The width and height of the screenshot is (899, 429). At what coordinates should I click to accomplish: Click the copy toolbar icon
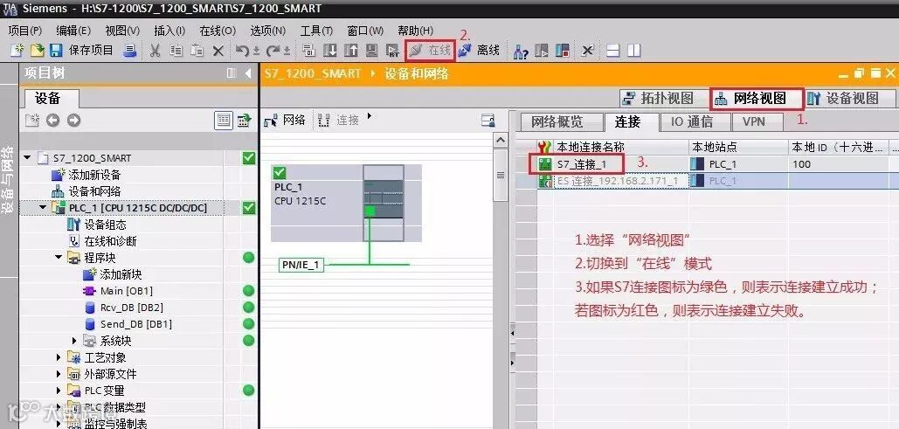pyautogui.click(x=176, y=51)
